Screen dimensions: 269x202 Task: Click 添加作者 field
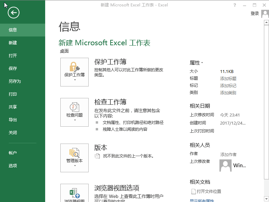228,155
